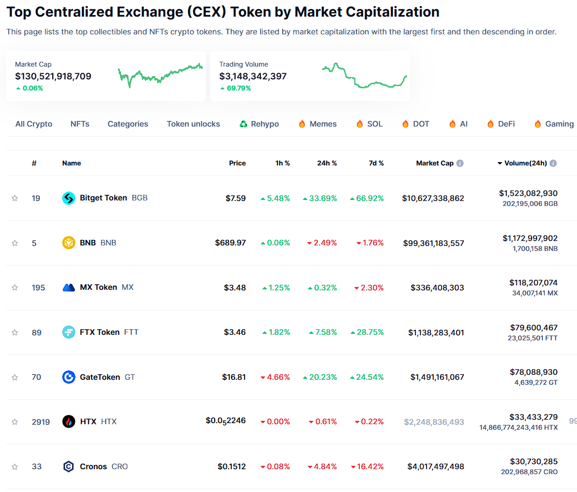Switch to the NFTs tab
The height and width of the screenshot is (492, 577).
[x=79, y=124]
